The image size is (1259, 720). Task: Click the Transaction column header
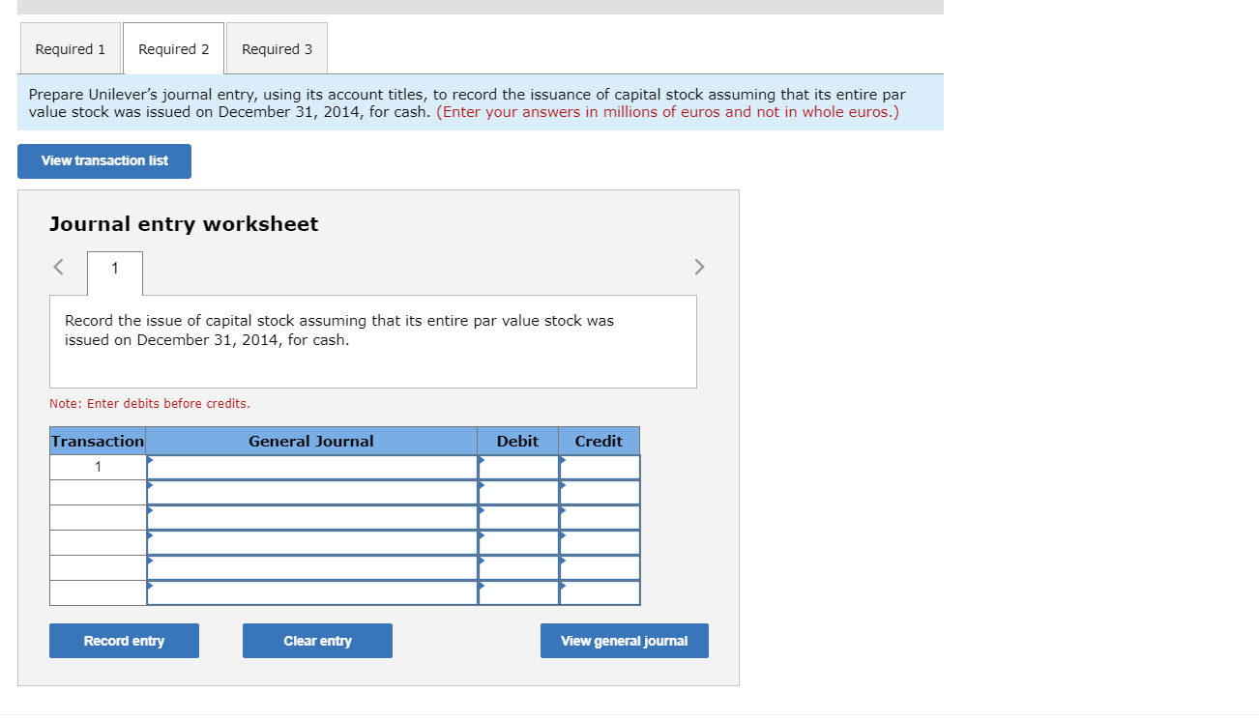coord(98,442)
